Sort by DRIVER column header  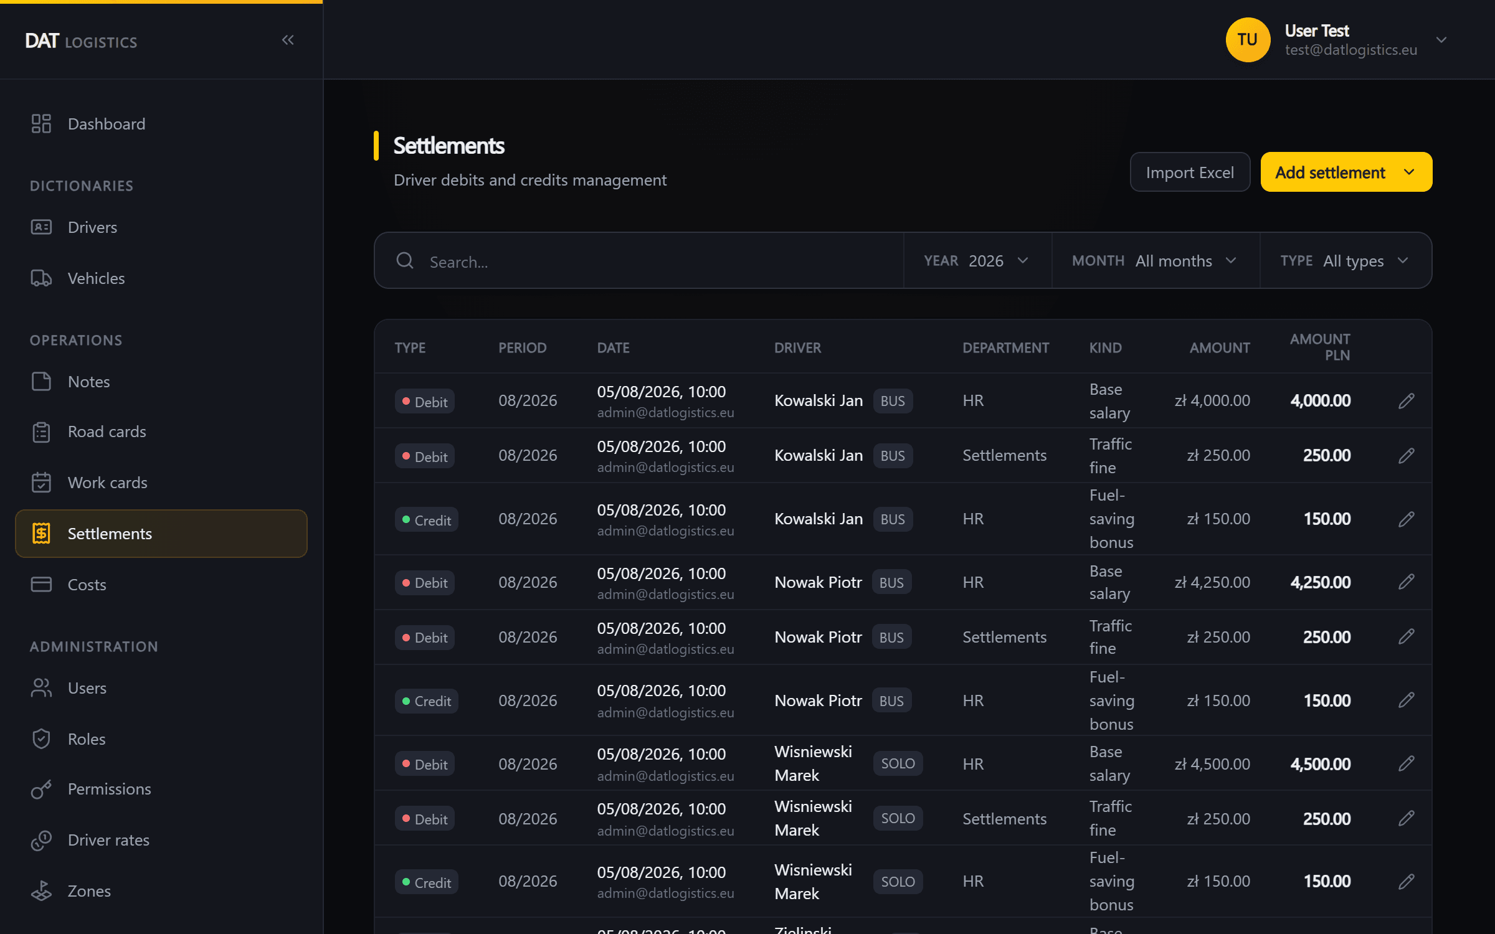pos(797,347)
